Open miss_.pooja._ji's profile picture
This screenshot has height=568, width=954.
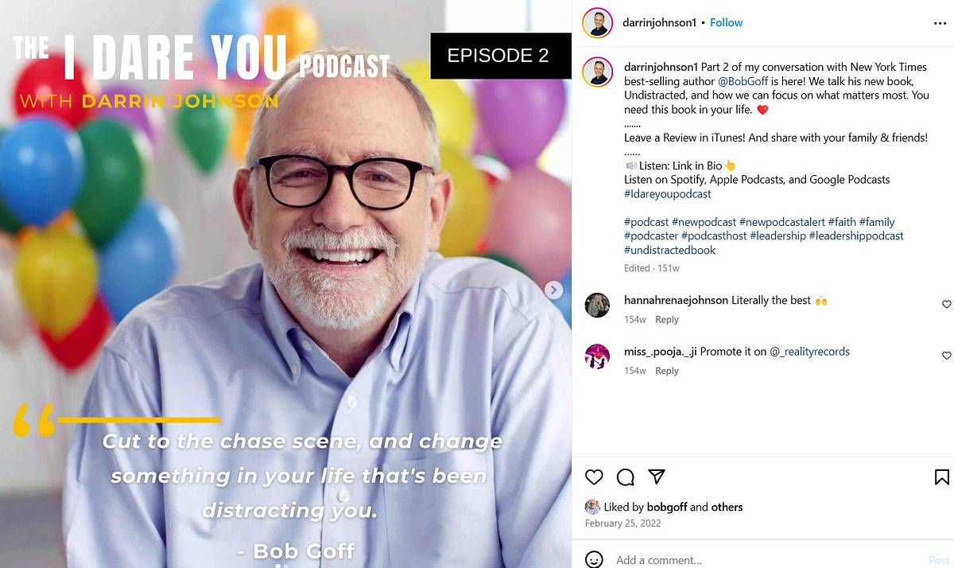597,356
